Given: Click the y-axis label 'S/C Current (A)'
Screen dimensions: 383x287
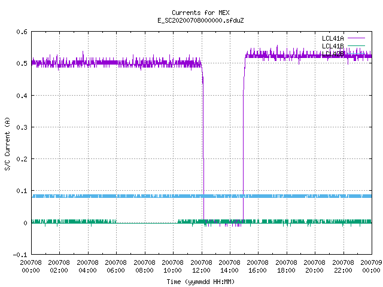Looking at the screenshot, I should [7, 143].
